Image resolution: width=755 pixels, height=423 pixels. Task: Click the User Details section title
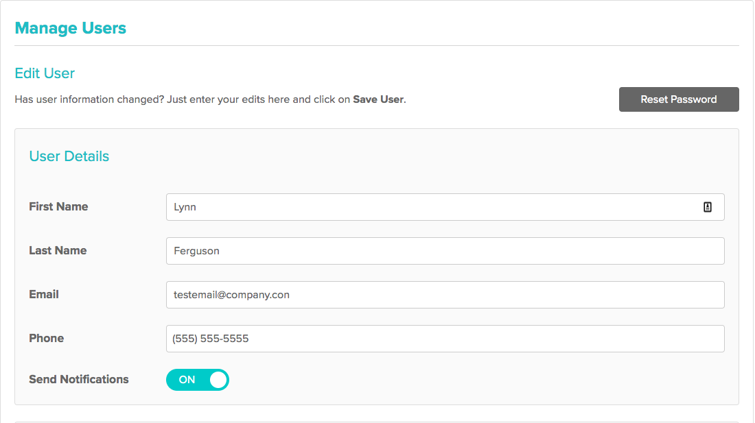pos(69,156)
